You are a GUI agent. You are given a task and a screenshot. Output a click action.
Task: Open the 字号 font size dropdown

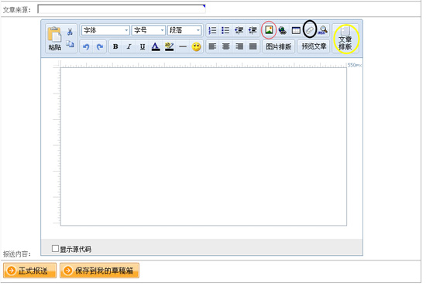pyautogui.click(x=149, y=30)
